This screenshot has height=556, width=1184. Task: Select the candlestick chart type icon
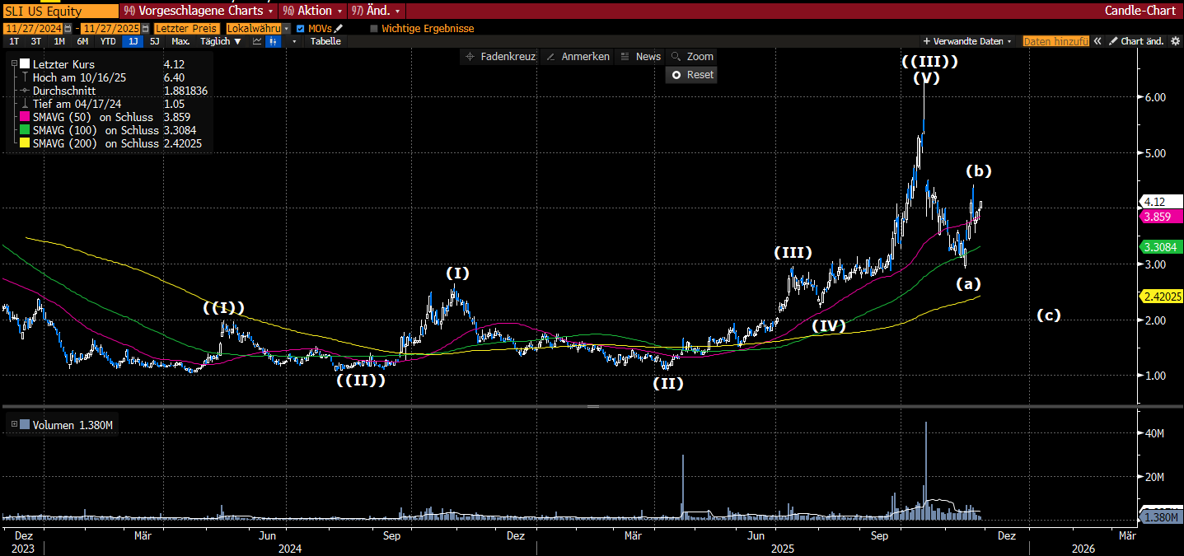(273, 41)
